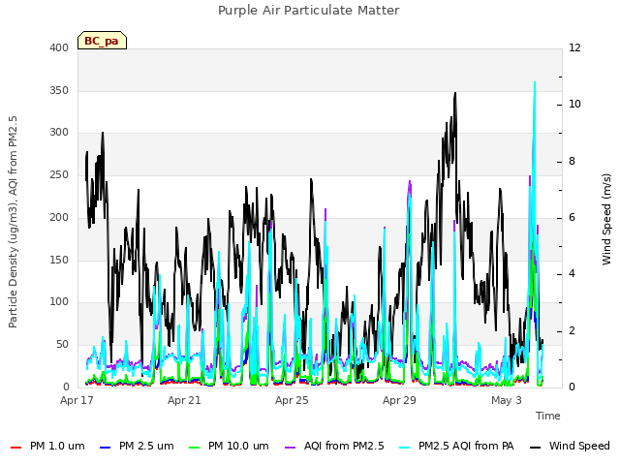The height and width of the screenshot is (465, 620).
Task: Click the Particle Density left axis title
Action: tap(13, 222)
